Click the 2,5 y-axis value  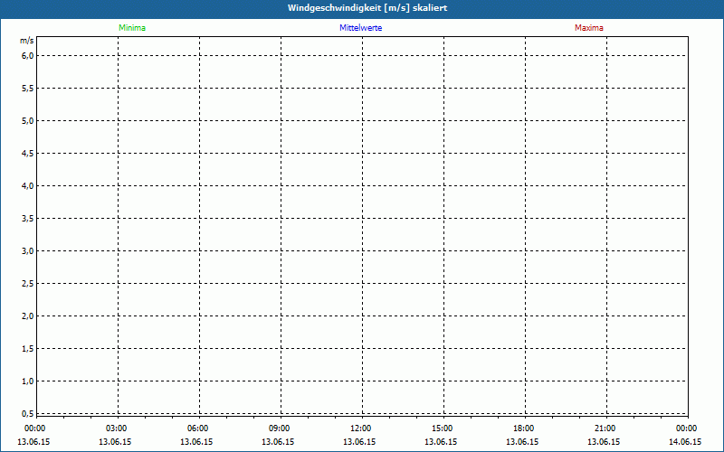point(28,283)
